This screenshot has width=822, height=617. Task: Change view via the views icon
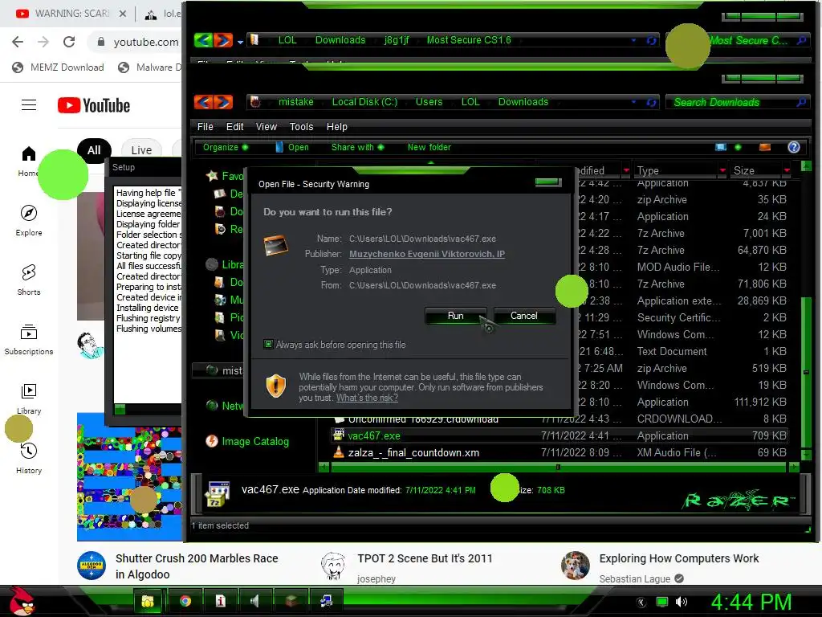point(721,148)
